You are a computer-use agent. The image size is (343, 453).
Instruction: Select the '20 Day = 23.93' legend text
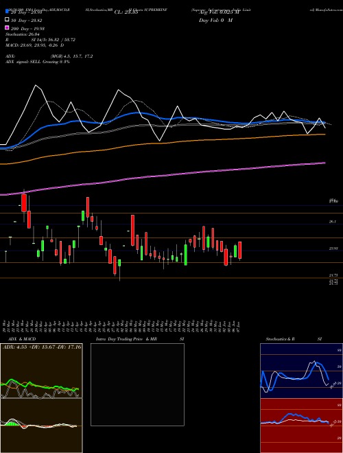pyautogui.click(x=28, y=12)
